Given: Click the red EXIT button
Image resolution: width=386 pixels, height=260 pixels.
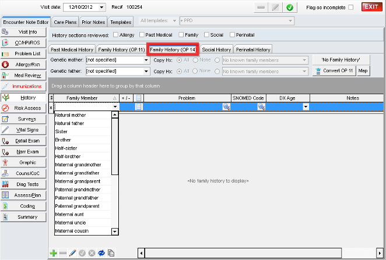Looking at the screenshot, I should click(x=372, y=7).
